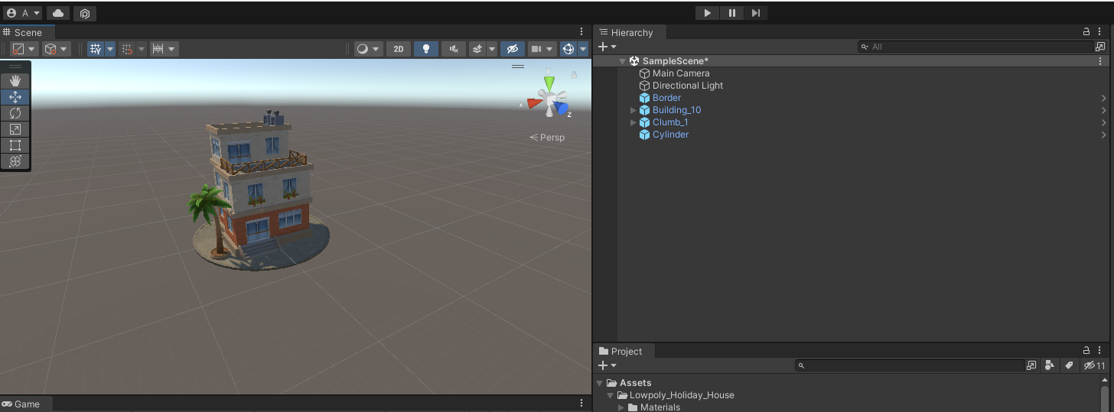
Task: Click the Play button
Action: (x=707, y=13)
